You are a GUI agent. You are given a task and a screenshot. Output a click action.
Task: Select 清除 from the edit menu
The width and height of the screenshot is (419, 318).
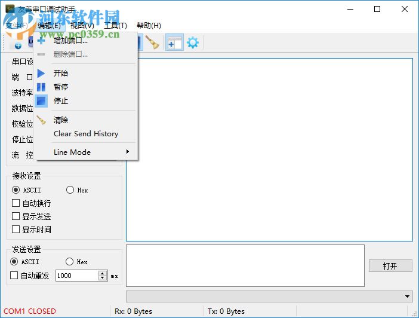86,120
